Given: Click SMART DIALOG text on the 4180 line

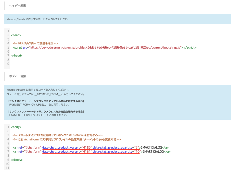Looking at the screenshot, I should coord(151,147).
